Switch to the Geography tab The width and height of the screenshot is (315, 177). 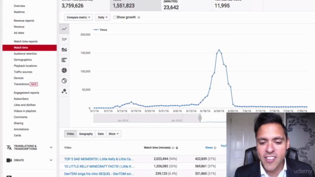pyautogui.click(x=86, y=134)
